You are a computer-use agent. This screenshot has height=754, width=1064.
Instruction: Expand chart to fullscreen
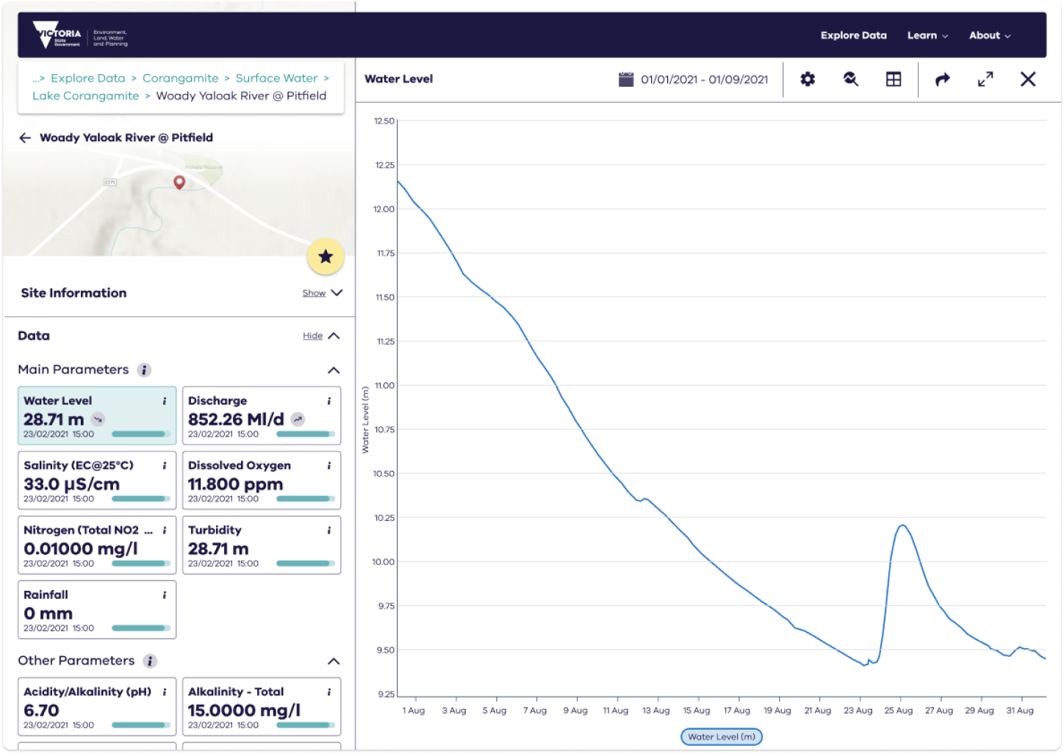click(985, 79)
